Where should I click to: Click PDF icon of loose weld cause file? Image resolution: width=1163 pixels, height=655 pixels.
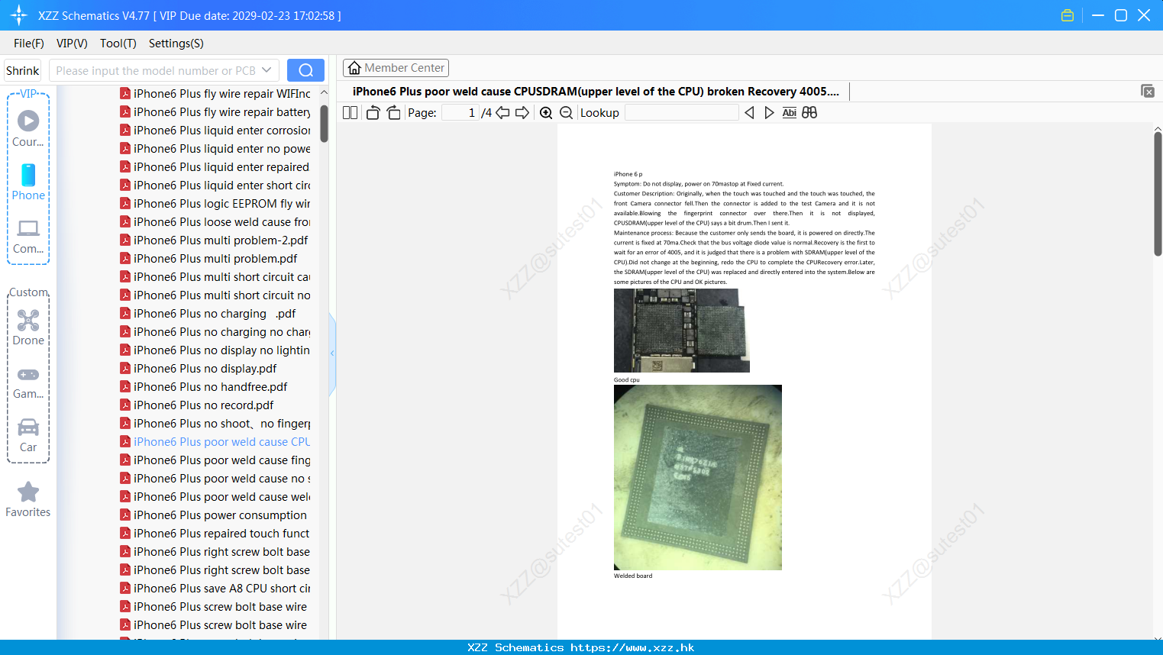(x=125, y=222)
